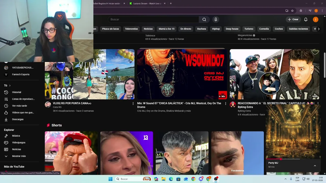Select the En directo filter chip
The width and height of the screenshot is (326, 183).
186,29
